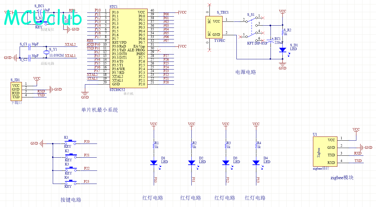Select the S_R2 1k resistor in power circuit
This screenshot has height=207, width=376.
[x=282, y=33]
